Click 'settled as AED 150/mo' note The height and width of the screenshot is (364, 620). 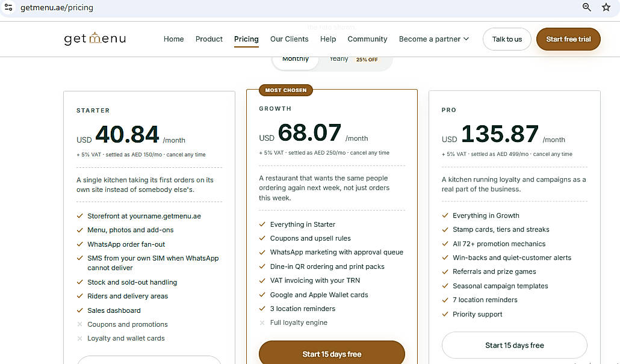point(134,155)
